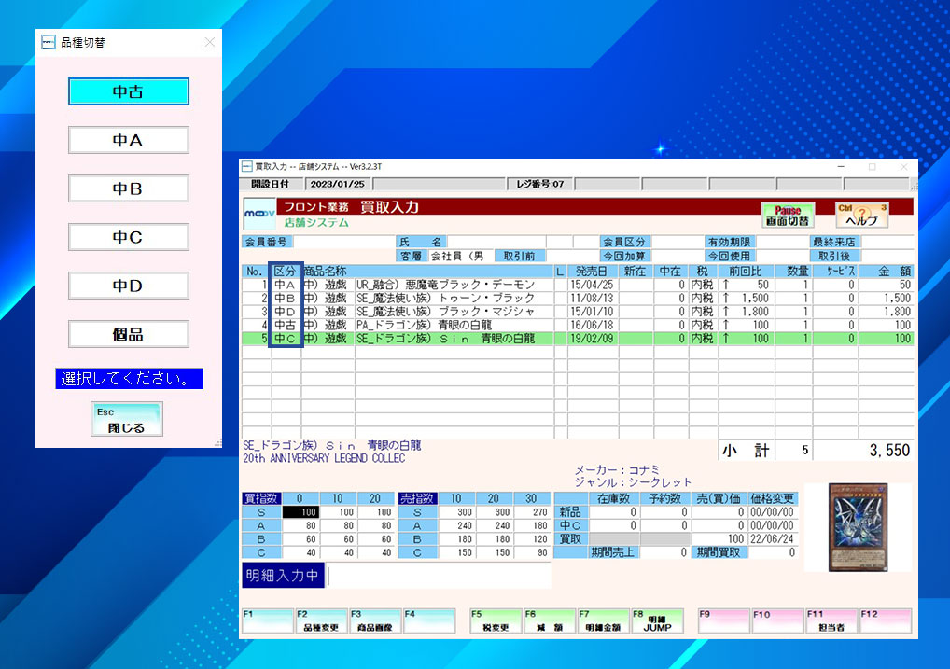This screenshot has width=950, height=669.
Task: Select row 2 トゥーン・ブラック
Action: pyautogui.click(x=578, y=298)
